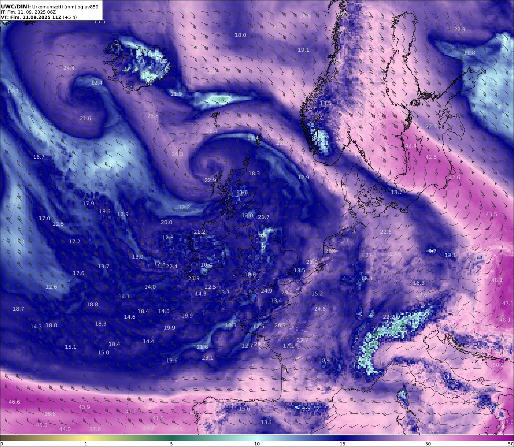Click the 42.6 value label
Viewport: 514px width, 447px height.
[x=455, y=177]
